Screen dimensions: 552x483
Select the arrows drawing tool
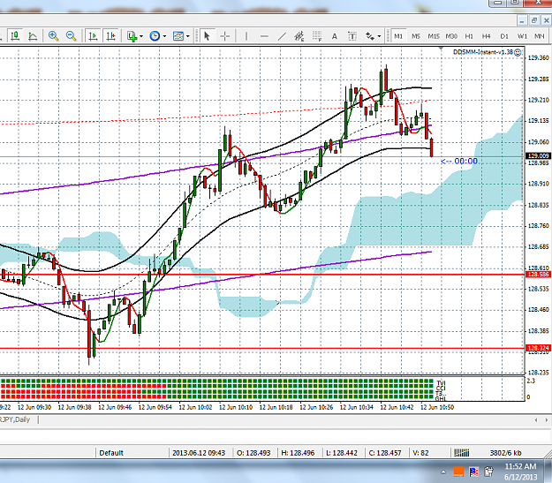pyautogui.click(x=370, y=36)
